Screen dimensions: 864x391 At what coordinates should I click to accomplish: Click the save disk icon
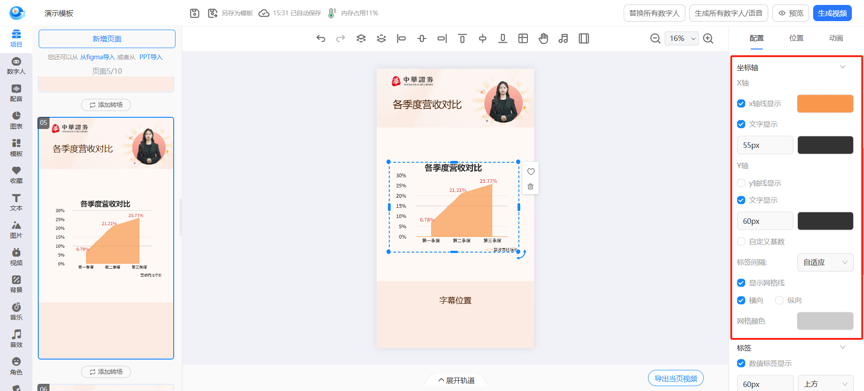pyautogui.click(x=194, y=13)
